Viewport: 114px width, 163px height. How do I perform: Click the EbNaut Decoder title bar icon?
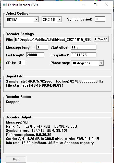pos(5,5)
